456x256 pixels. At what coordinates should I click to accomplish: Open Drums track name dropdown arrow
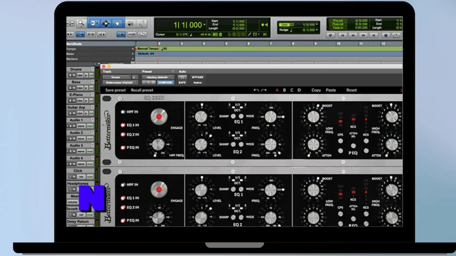pos(93,69)
